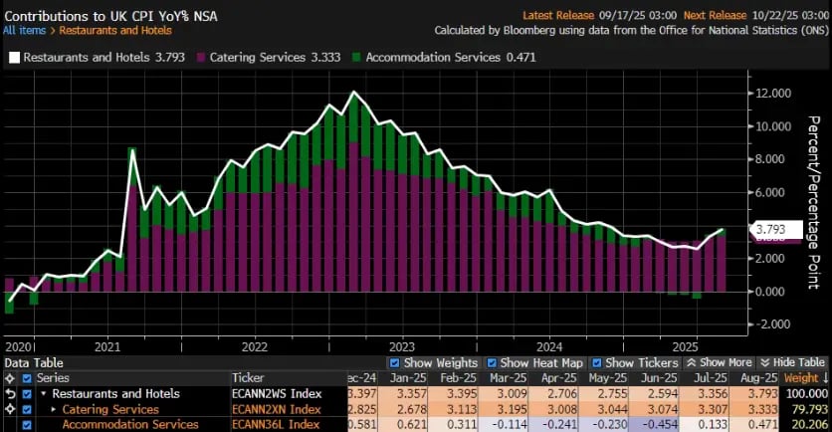Image resolution: width=832 pixels, height=432 pixels.
Task: Click the white Restaurants and Hotels legend marker
Action: tap(14, 57)
